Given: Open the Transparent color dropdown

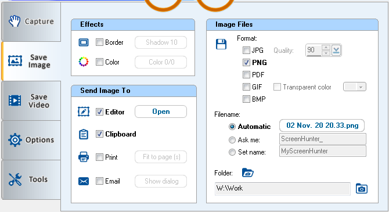Looking at the screenshot, I should tap(355, 87).
